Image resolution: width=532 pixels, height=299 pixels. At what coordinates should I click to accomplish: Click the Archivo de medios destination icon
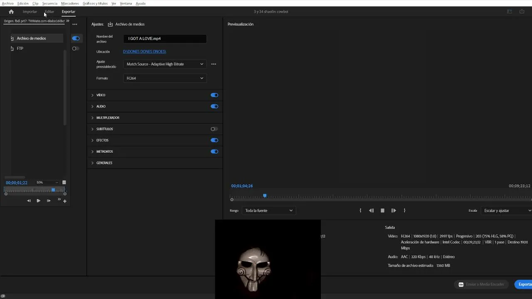point(12,38)
